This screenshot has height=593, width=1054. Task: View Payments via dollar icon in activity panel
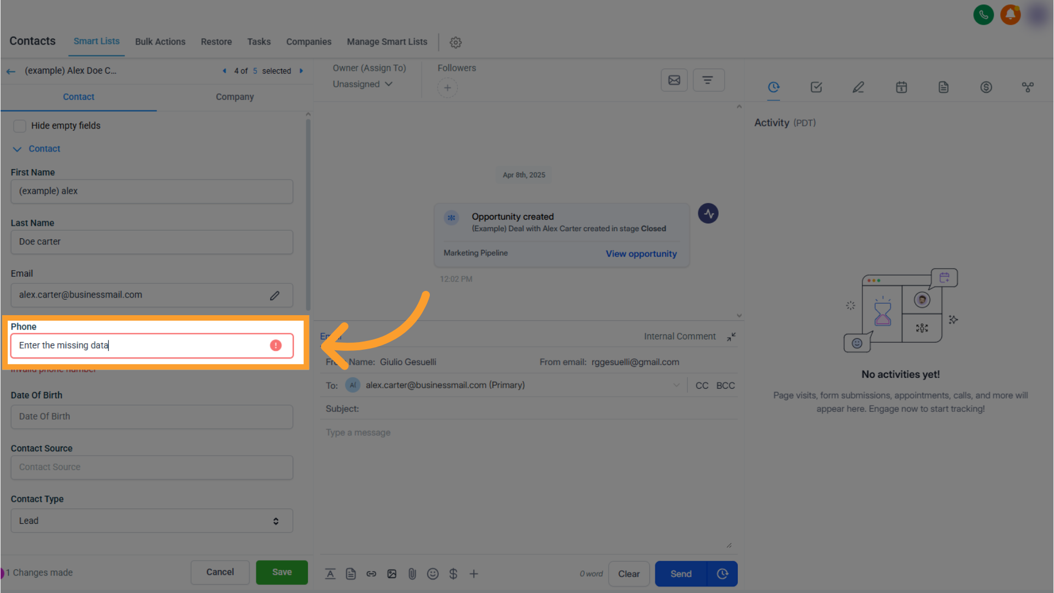986,87
